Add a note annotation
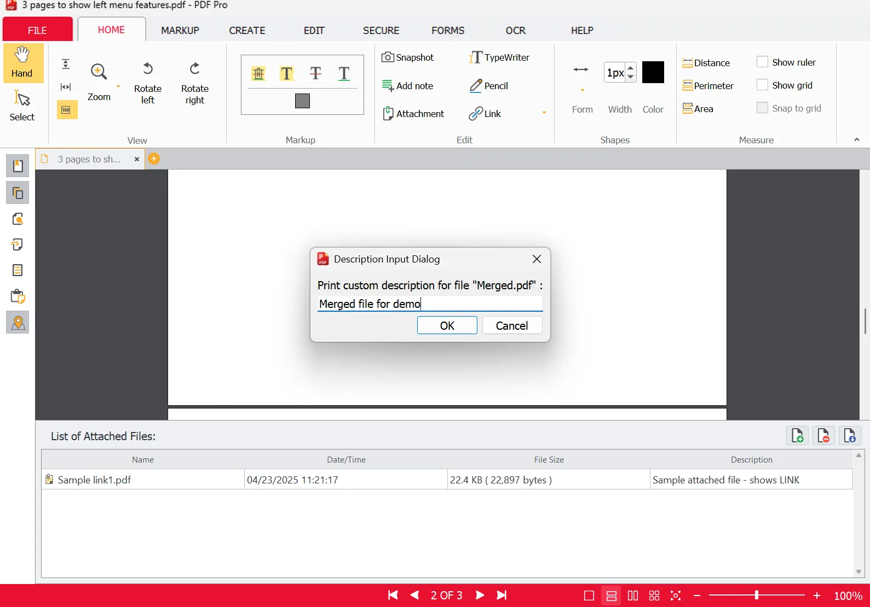Image resolution: width=870 pixels, height=607 pixels. pos(408,86)
